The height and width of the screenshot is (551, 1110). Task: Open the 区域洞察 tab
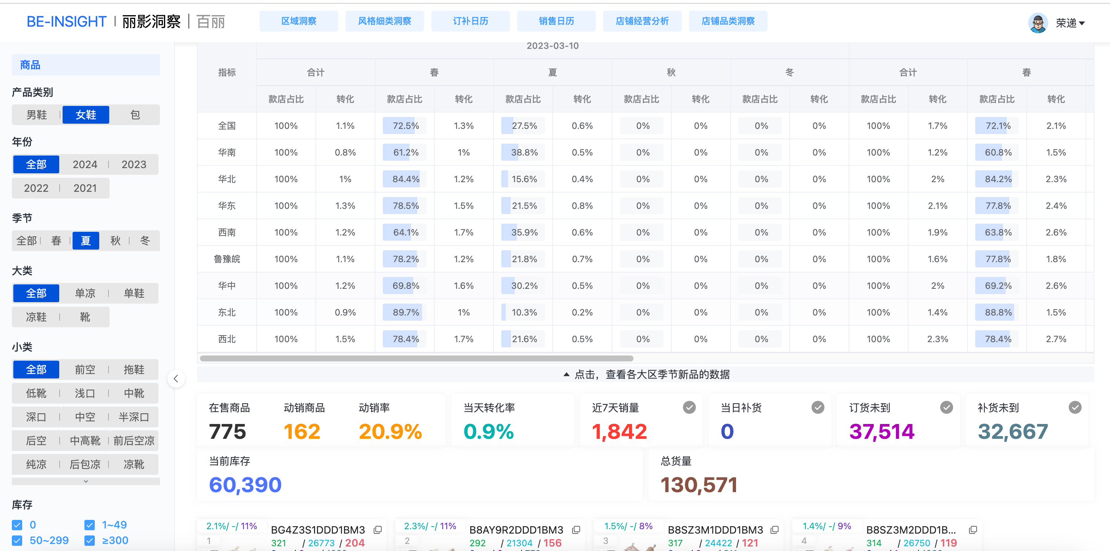click(x=299, y=21)
